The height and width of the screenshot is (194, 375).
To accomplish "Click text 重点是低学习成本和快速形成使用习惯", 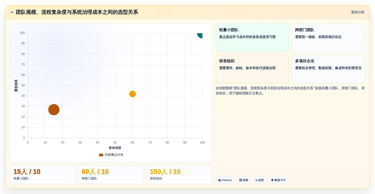I will [x=247, y=37].
